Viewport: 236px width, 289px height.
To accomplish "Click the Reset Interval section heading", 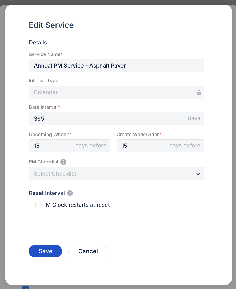I will click(47, 193).
